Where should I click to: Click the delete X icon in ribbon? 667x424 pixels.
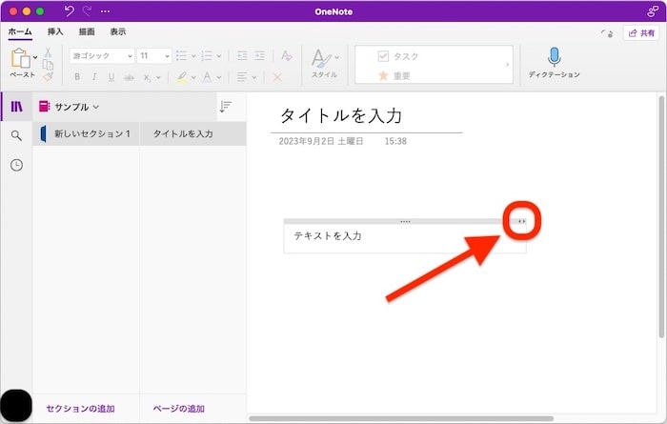pyautogui.click(x=277, y=77)
